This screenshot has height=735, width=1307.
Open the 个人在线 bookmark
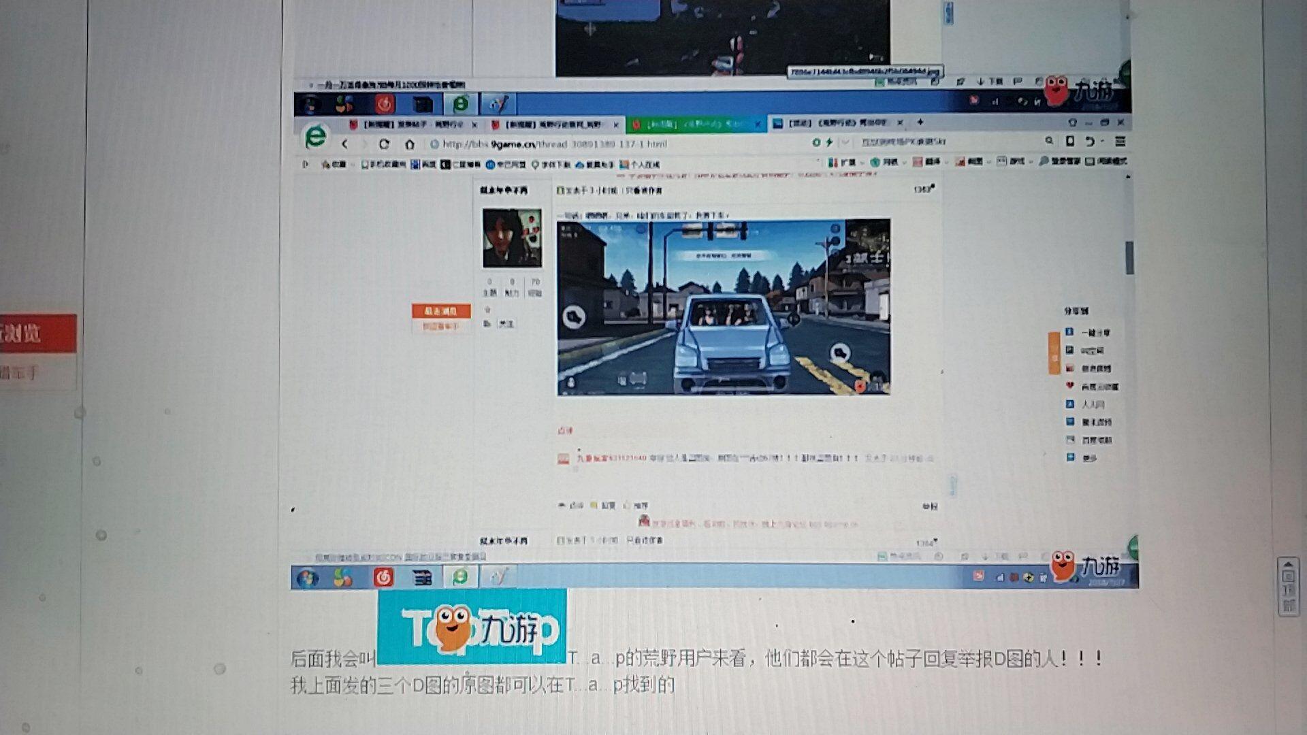click(639, 165)
